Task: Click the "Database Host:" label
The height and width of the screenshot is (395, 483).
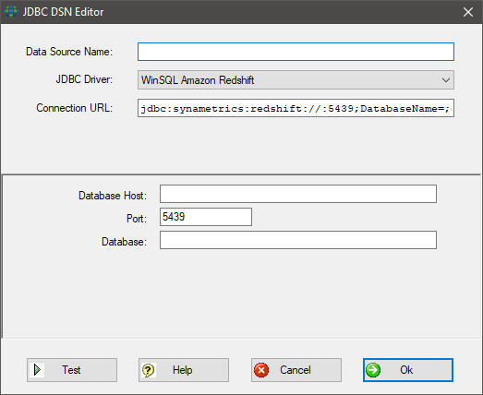Action: 113,196
